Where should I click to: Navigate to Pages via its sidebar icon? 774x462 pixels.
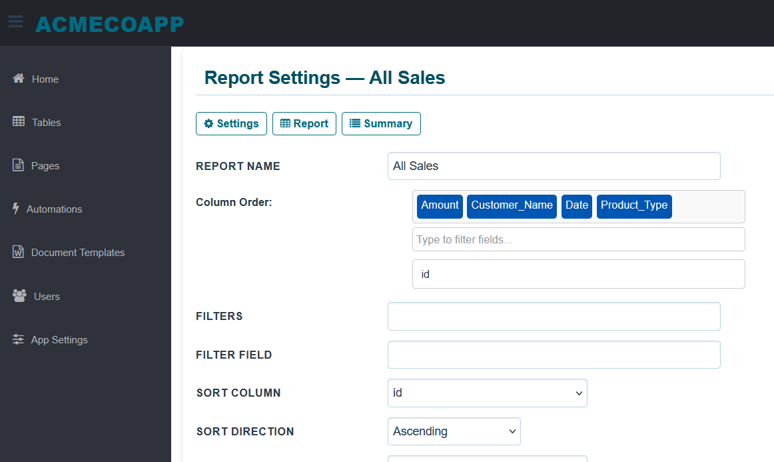click(18, 165)
